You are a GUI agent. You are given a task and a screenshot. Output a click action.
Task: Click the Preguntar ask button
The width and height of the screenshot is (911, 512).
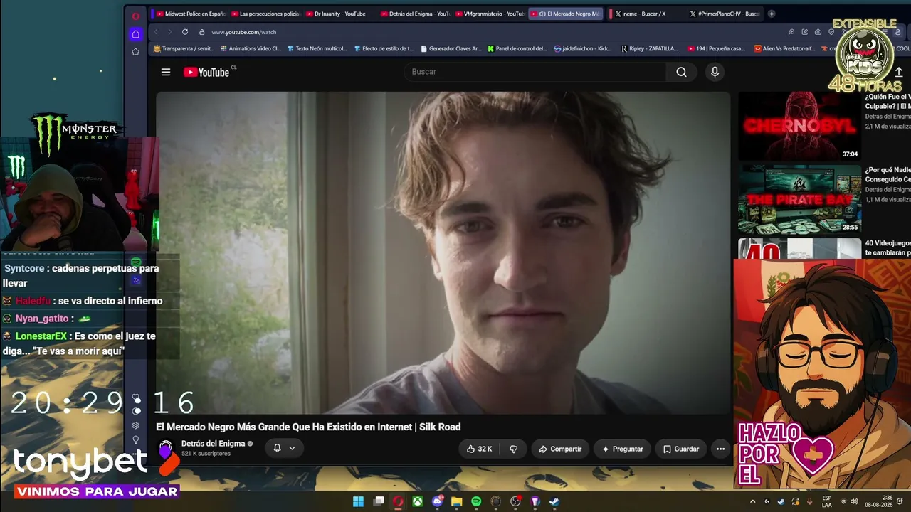click(x=622, y=449)
